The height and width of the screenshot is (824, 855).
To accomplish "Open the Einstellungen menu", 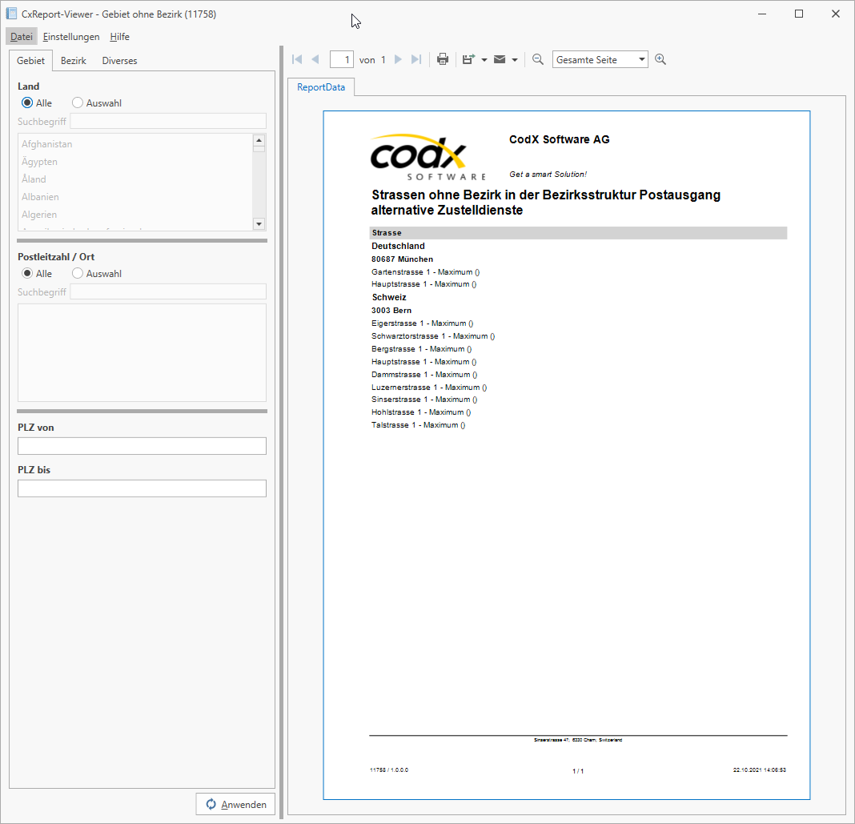I will [x=71, y=36].
